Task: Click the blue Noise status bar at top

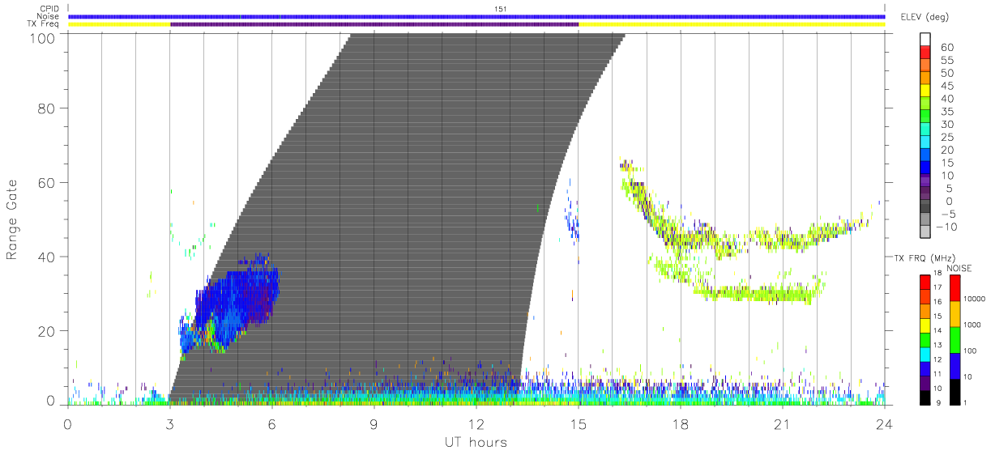Action: (x=476, y=16)
